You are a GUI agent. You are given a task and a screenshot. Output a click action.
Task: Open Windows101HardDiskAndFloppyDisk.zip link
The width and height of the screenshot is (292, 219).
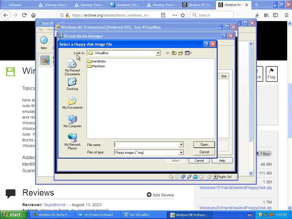(x=236, y=188)
